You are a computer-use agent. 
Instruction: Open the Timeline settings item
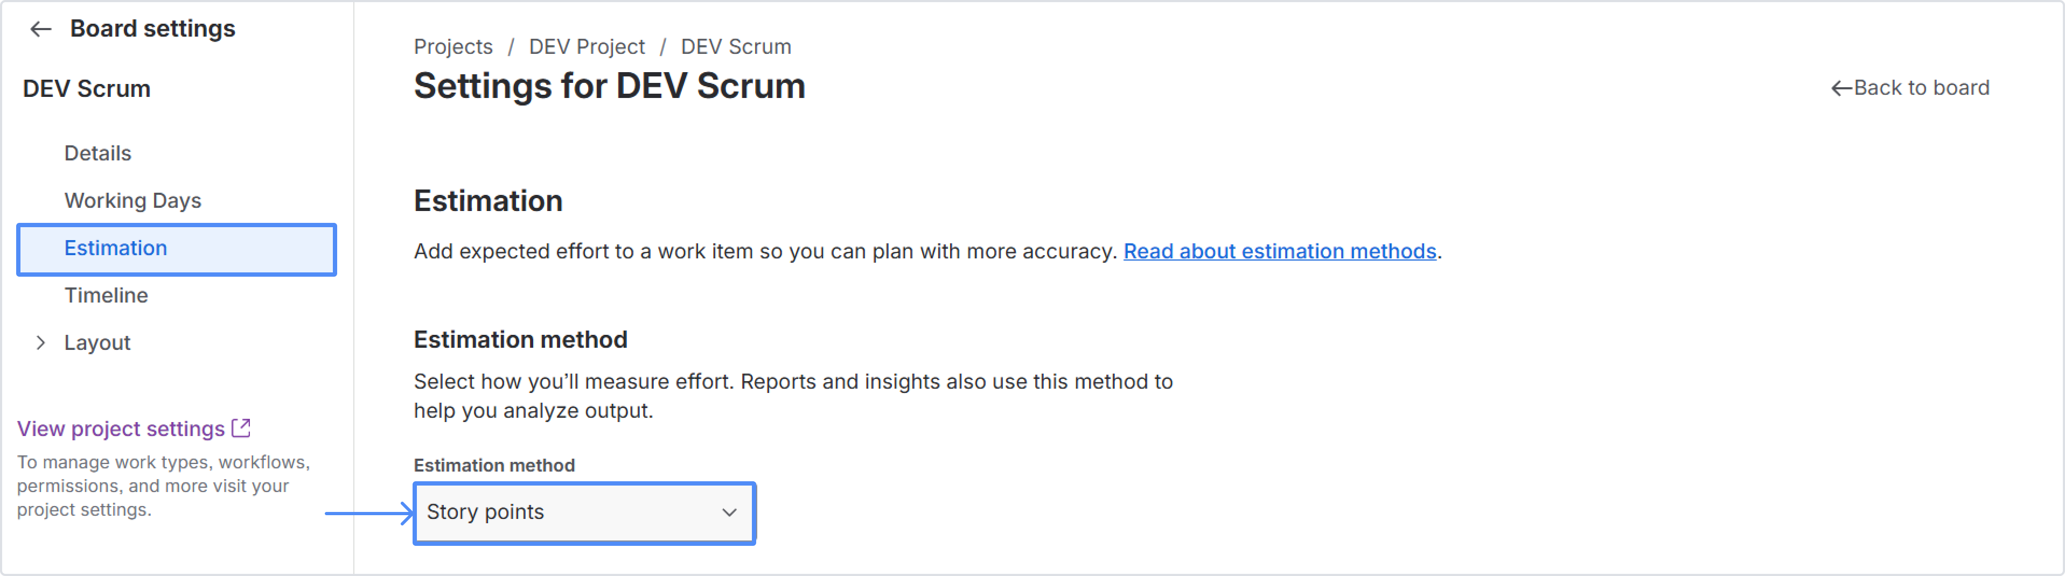106,296
